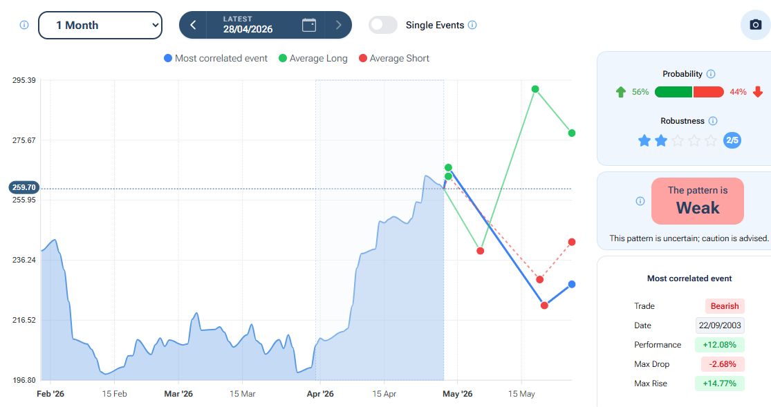The image size is (771, 407).
Task: Toggle Most correlated event legend series
Action: [x=215, y=59]
